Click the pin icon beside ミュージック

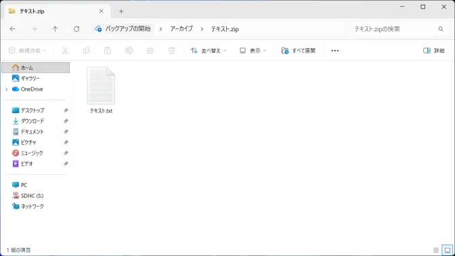click(x=66, y=153)
